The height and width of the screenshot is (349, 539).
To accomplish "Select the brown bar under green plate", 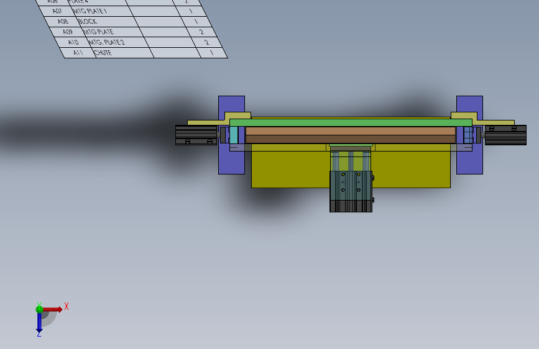I will [x=351, y=135].
